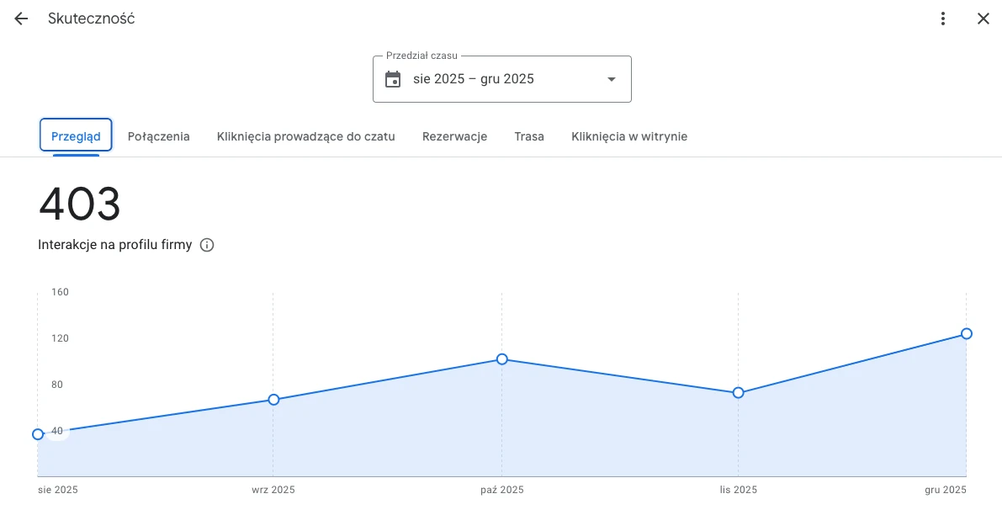Image resolution: width=1002 pixels, height=531 pixels.
Task: Open Kliknięcia prowadzące do czatu tab
Action: 305,136
